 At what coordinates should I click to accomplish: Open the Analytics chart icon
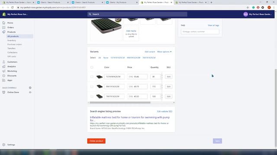tap(4, 66)
